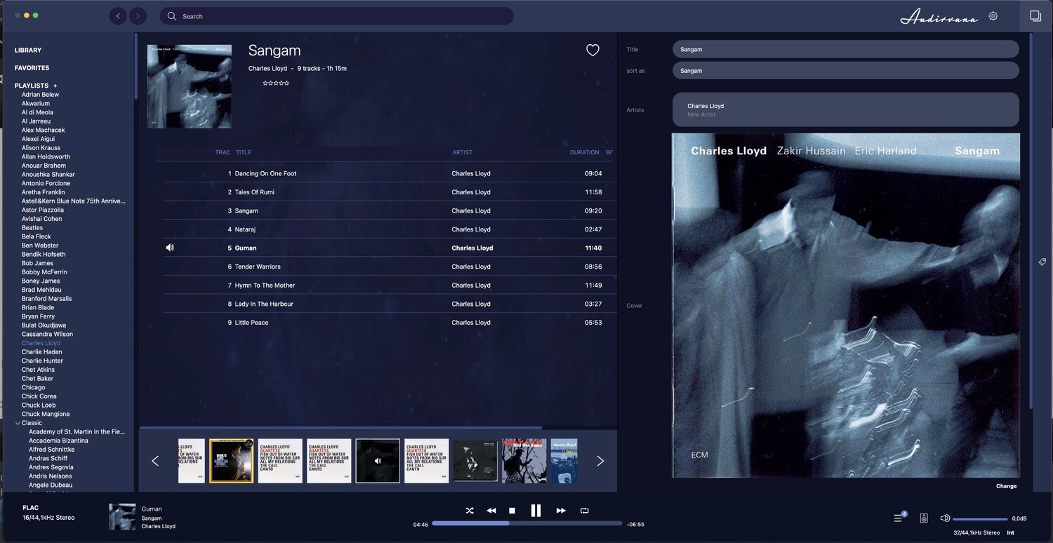Open the tag editor on the right edge
This screenshot has width=1053, height=543.
[x=1042, y=262]
